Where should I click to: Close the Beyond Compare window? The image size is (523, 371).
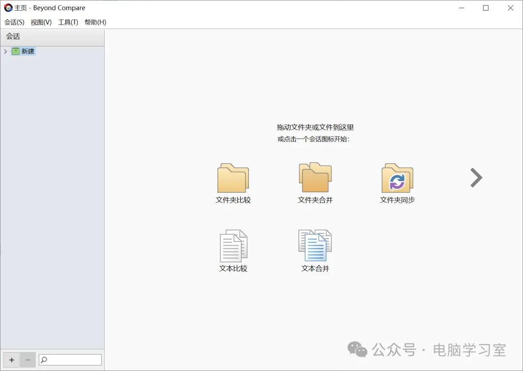511,8
